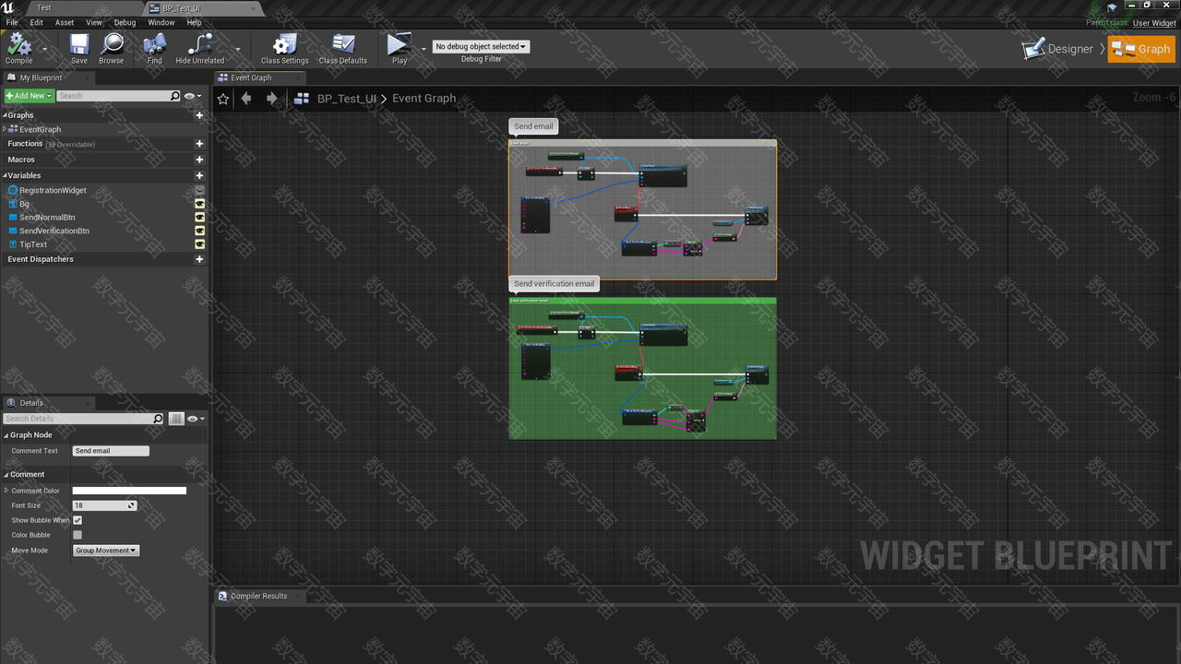Compile the blueprint
Image resolution: width=1181 pixels, height=664 pixels.
[x=18, y=49]
